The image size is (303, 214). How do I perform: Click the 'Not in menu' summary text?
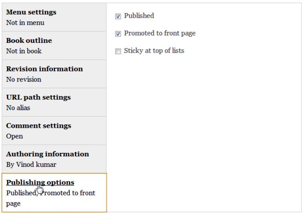pos(25,22)
